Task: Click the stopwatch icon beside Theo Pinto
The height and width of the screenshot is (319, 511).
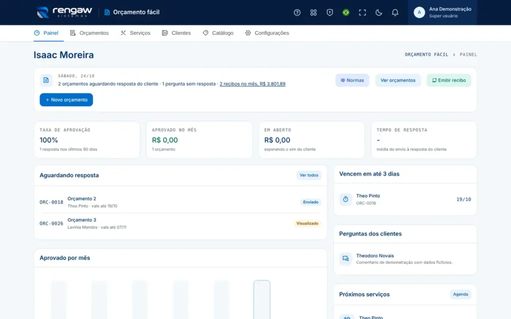Action: click(345, 199)
